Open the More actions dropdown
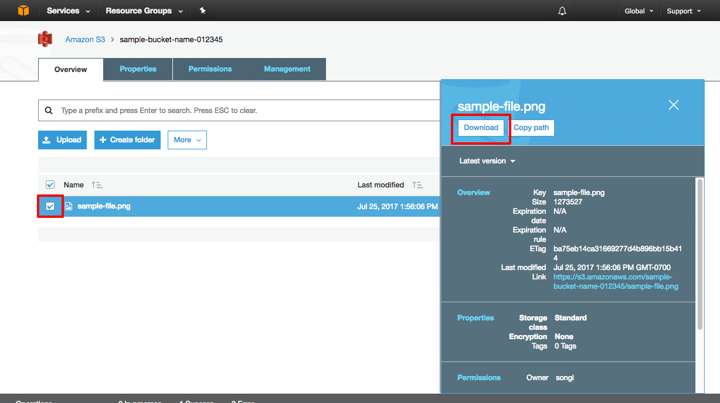720x403 pixels. click(187, 139)
